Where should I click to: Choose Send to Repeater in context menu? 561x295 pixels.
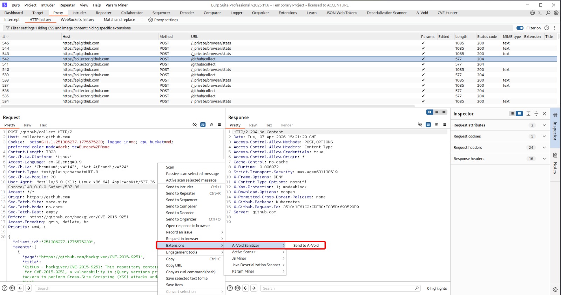pos(191,193)
